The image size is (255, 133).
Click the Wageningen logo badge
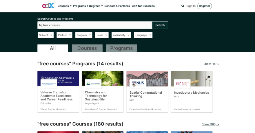pos(93,84)
